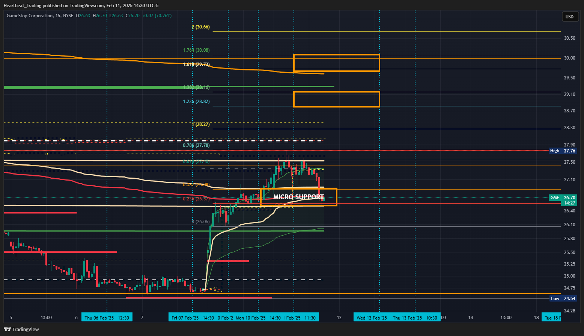Click 25.00 on the price axis
Image resolution: width=584 pixels, height=336 pixels.
[569, 276]
